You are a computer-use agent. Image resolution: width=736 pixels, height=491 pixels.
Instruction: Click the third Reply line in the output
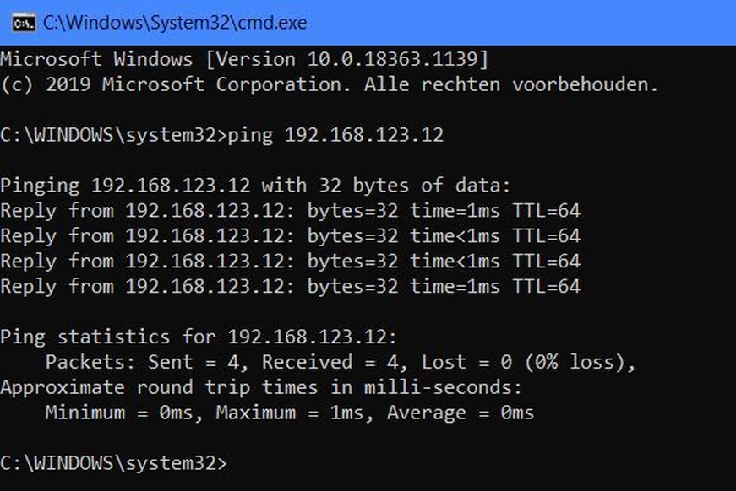pos(290,262)
